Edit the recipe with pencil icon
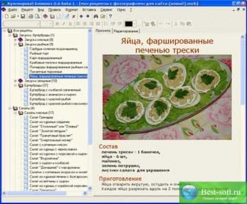 coord(67,16)
